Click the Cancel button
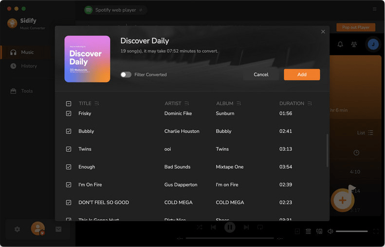 (261, 74)
